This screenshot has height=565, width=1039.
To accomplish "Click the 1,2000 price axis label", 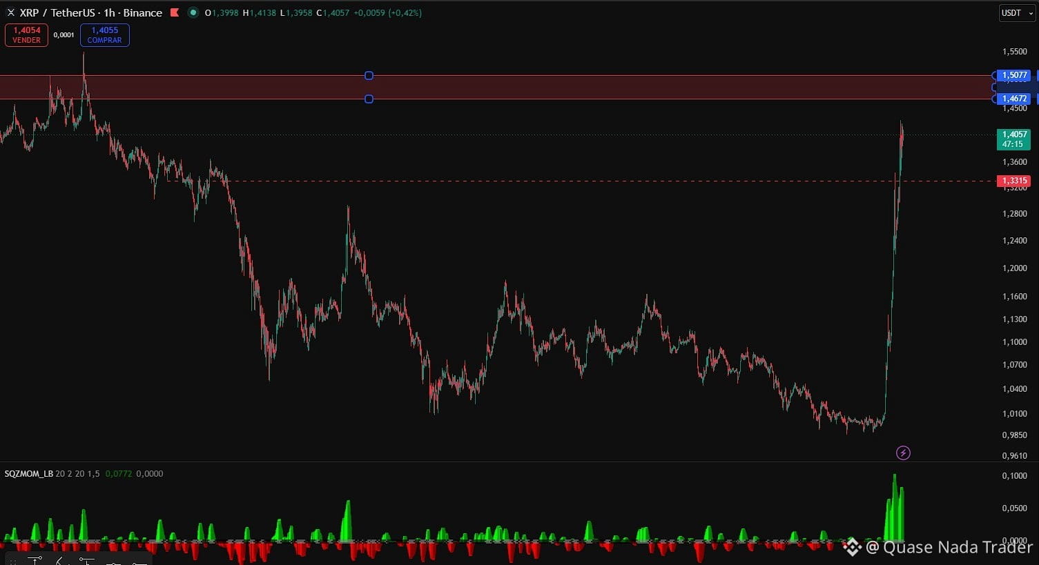I will [x=1015, y=268].
